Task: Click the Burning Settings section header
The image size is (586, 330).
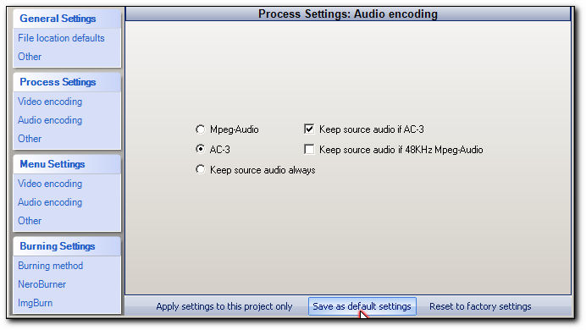Action: click(58, 246)
